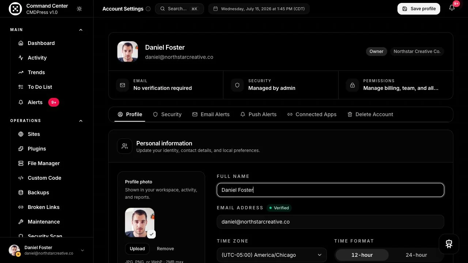This screenshot has height=263, width=468.
Task: Toggle the light/dark theme sun icon
Action: coord(79,9)
